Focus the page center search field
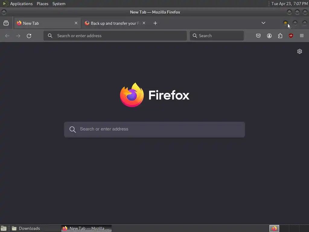This screenshot has height=232, width=309. click(x=154, y=129)
